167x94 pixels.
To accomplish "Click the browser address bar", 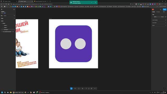I will click(x=70, y=4).
